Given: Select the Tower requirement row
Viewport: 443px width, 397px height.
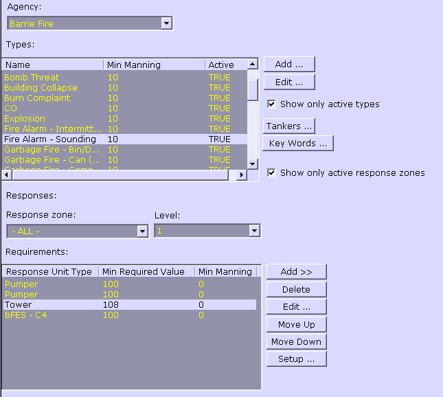Looking at the screenshot, I should [18, 305].
